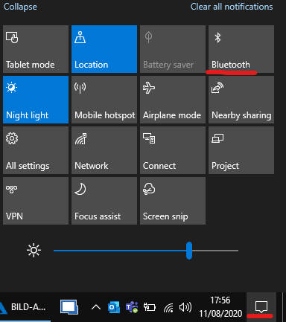The width and height of the screenshot is (286, 322).
Task: Clear all notifications
Action: 232,7
